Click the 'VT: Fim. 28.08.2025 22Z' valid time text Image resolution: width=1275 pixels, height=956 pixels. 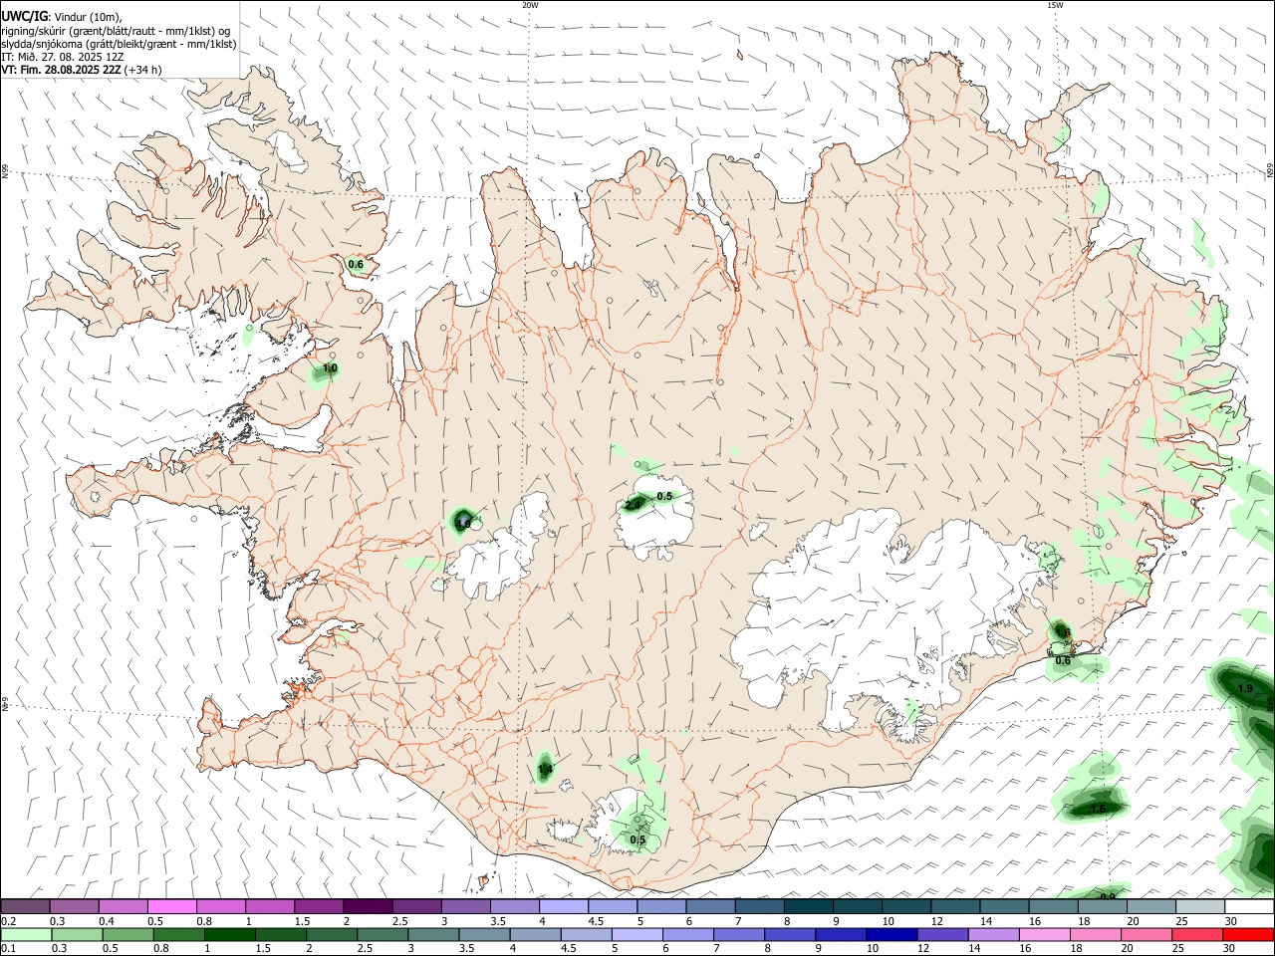[62, 70]
